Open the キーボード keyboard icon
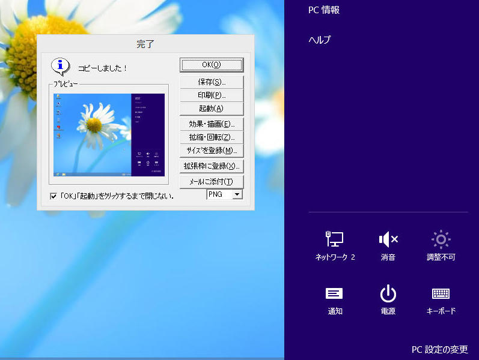Viewport: 479px width, 360px height. [441, 293]
